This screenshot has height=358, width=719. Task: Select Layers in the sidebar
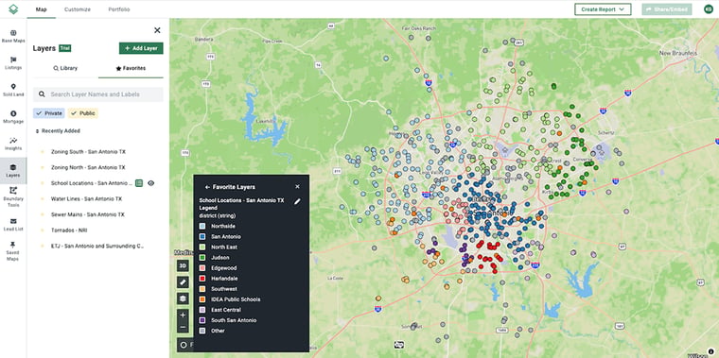coord(13,171)
